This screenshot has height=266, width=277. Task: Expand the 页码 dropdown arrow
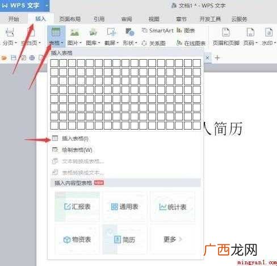[x=257, y=43]
